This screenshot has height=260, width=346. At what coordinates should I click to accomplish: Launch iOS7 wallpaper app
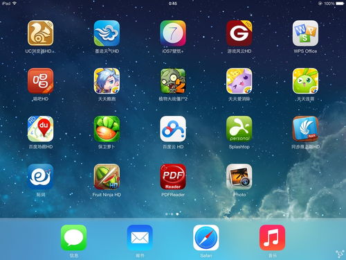(173, 33)
